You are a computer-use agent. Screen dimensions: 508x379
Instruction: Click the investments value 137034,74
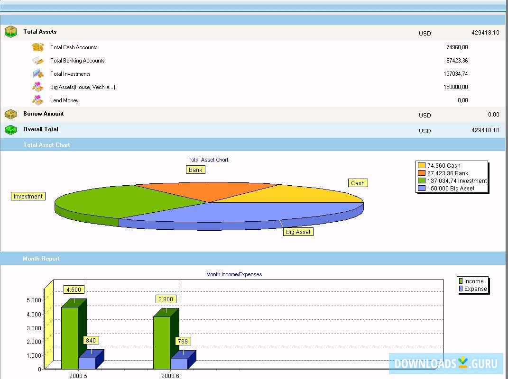pyautogui.click(x=455, y=74)
